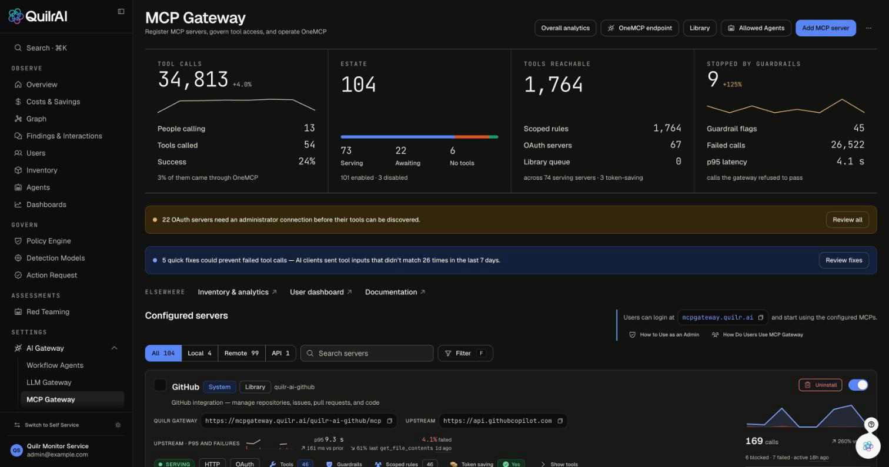Open more options ellipsis menu
The height and width of the screenshot is (467, 889).
(868, 28)
